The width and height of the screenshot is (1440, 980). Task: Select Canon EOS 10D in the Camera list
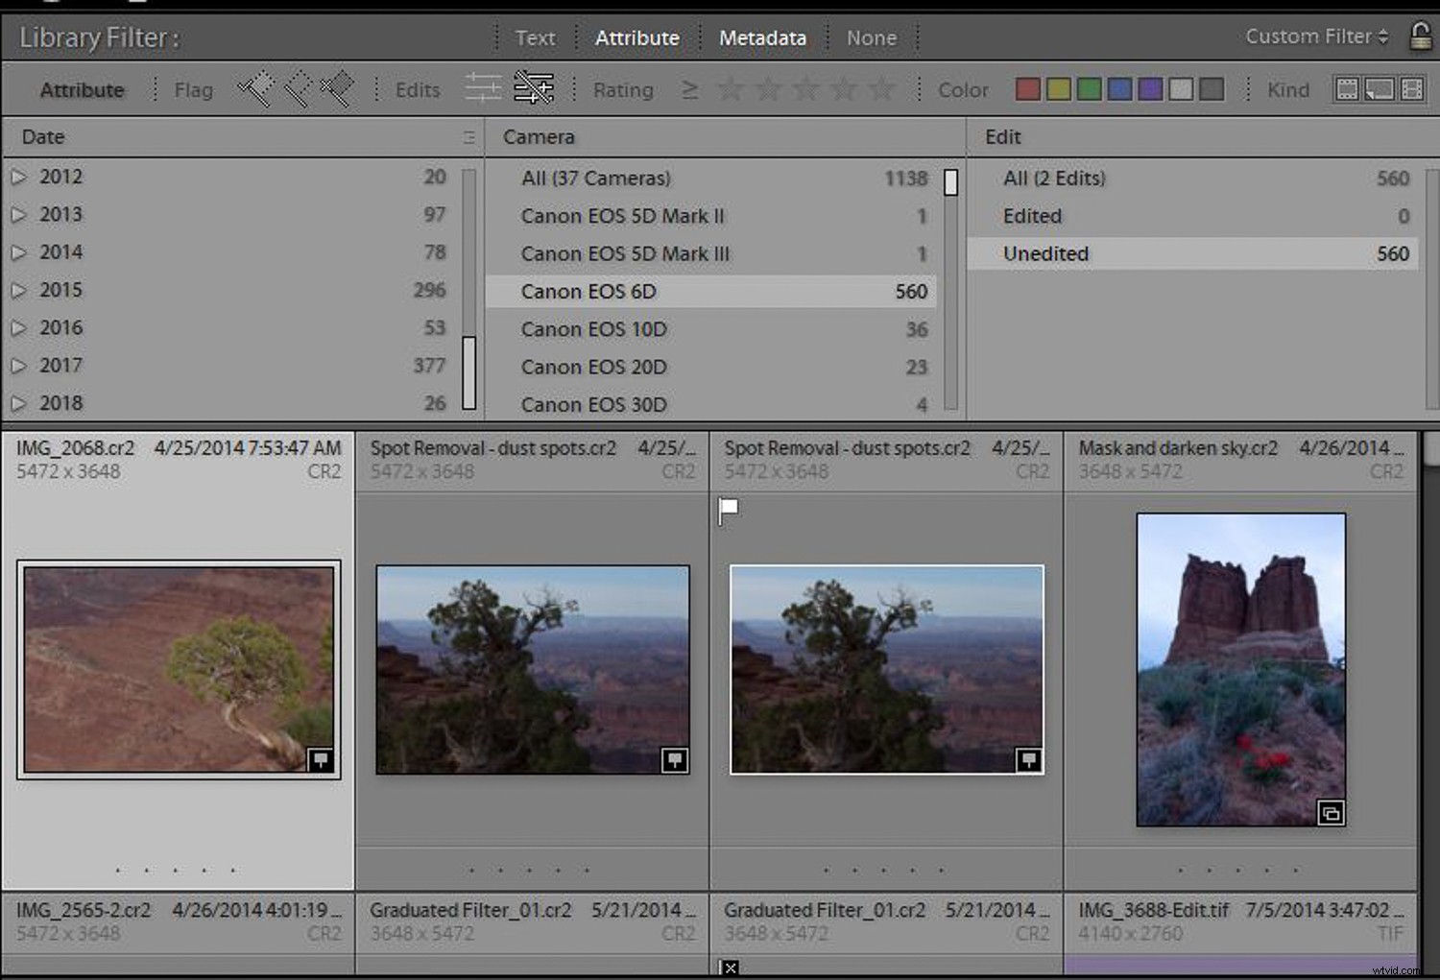593,329
